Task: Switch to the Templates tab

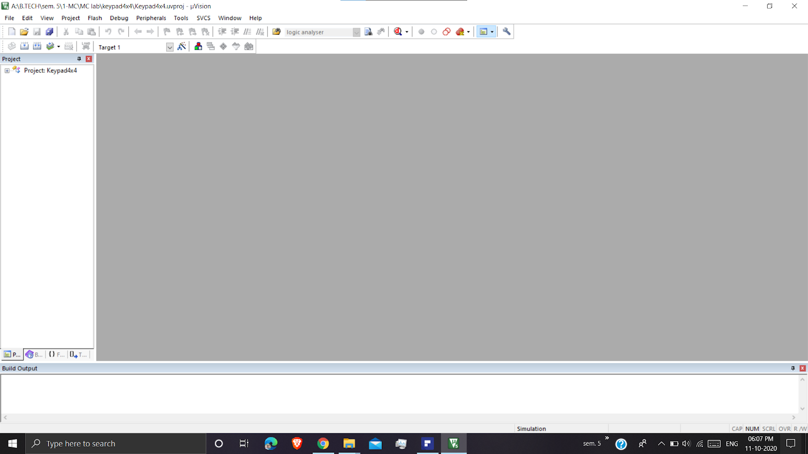Action: point(78,355)
